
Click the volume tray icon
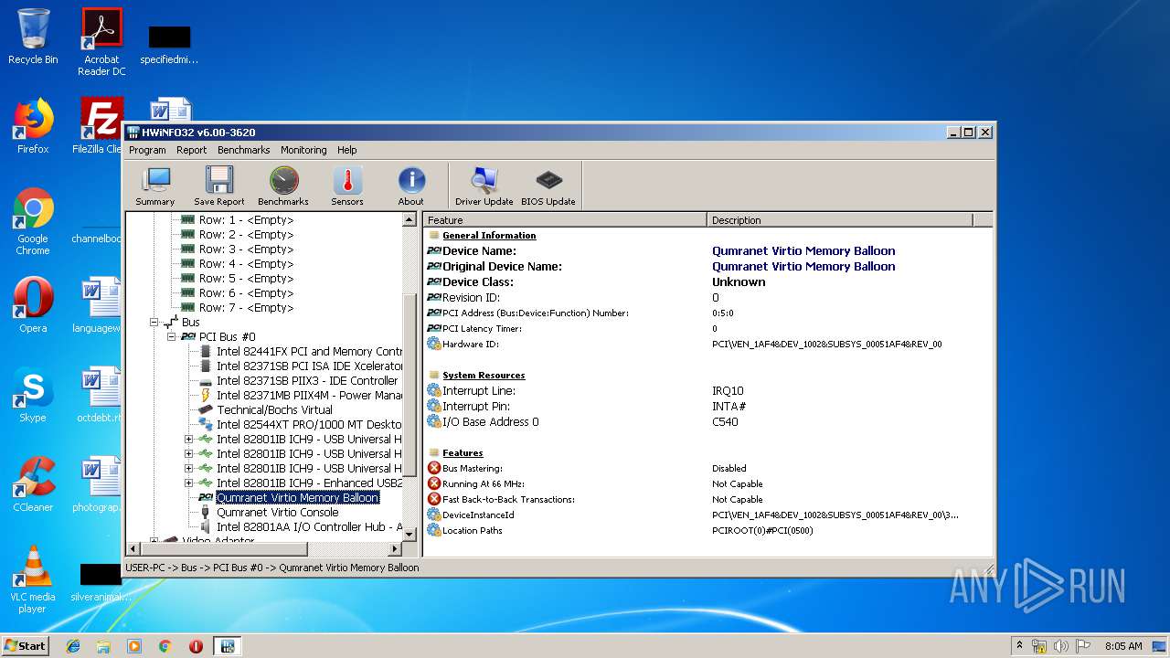pos(1061,646)
